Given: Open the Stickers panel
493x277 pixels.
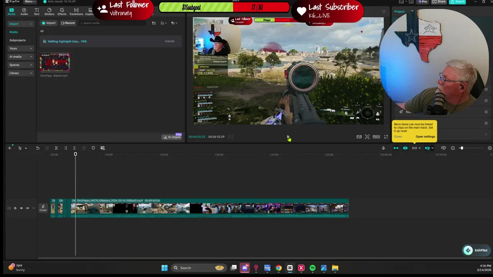Looking at the screenshot, I should [x=49, y=12].
